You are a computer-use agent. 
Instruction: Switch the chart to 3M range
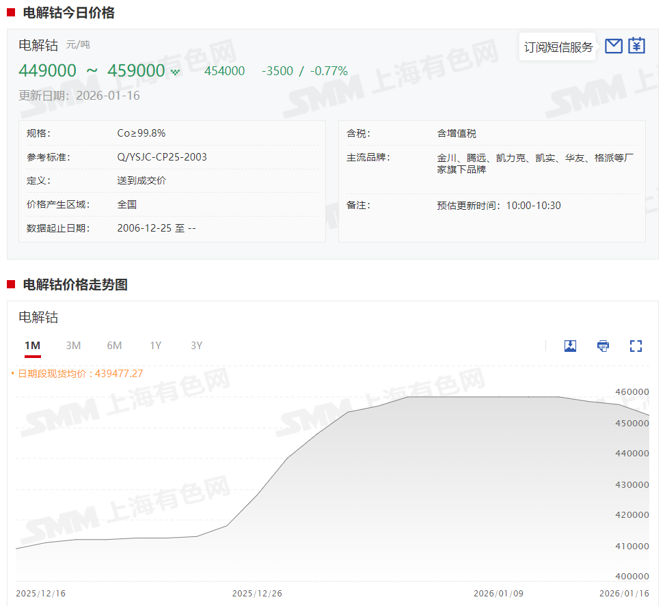(x=73, y=346)
